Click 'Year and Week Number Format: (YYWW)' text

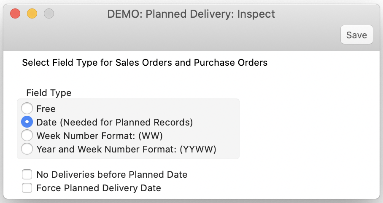point(126,149)
